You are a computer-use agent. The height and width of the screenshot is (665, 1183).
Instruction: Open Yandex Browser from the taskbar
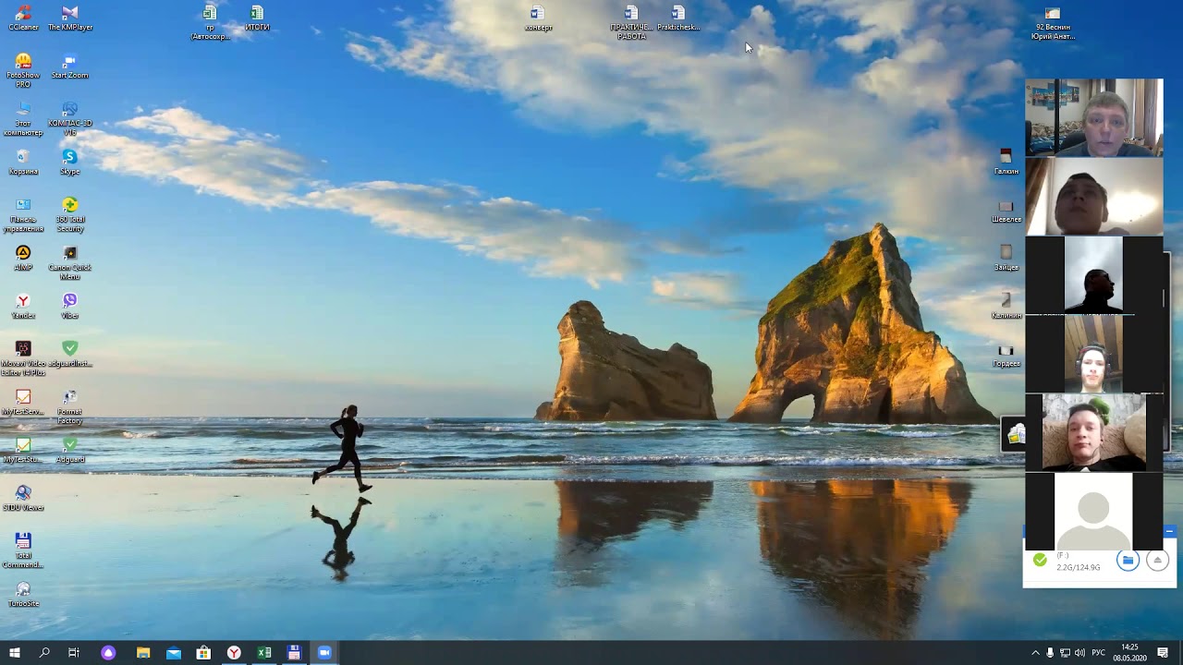tap(234, 653)
